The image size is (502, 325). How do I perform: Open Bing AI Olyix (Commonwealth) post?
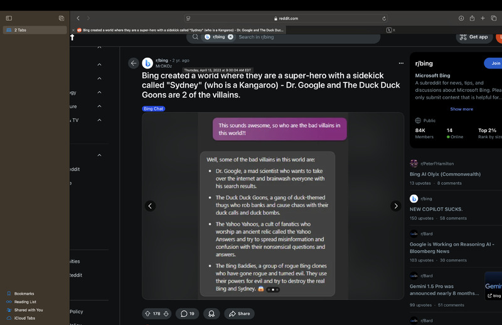(x=445, y=174)
